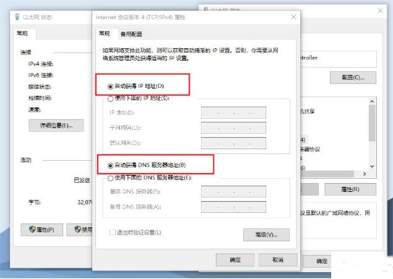Cancel the IPv4 dialog with 取消
Screen dimensions: 393x279
(x=278, y=260)
